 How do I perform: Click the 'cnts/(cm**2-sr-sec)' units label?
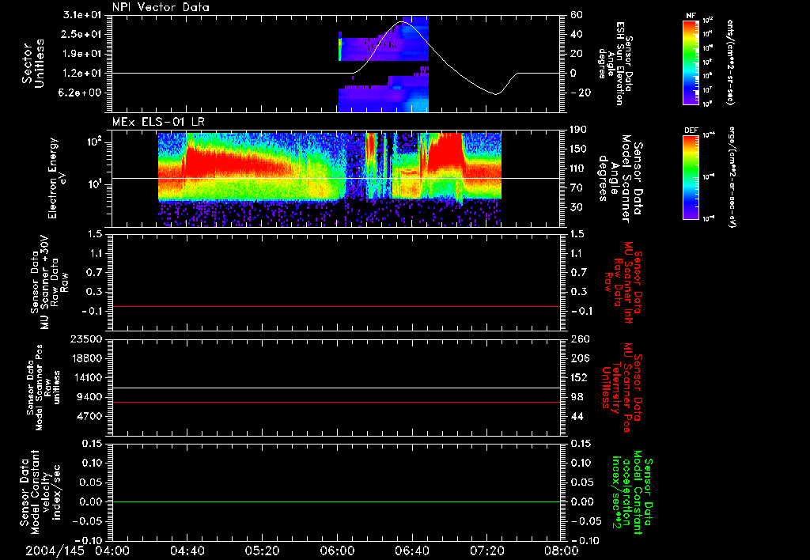(730, 62)
